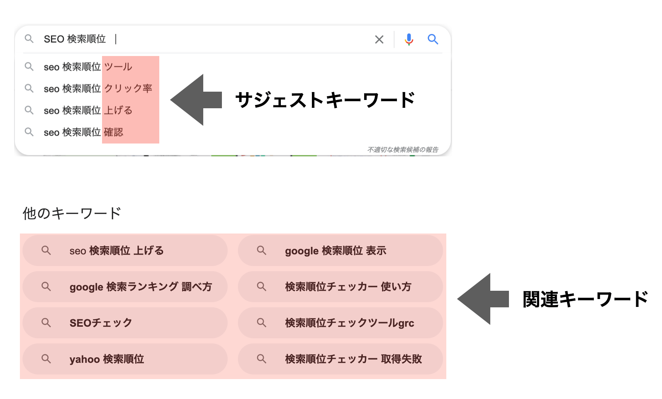Clear the search query with the X icon
The width and height of the screenshot is (662, 399).
[379, 39]
